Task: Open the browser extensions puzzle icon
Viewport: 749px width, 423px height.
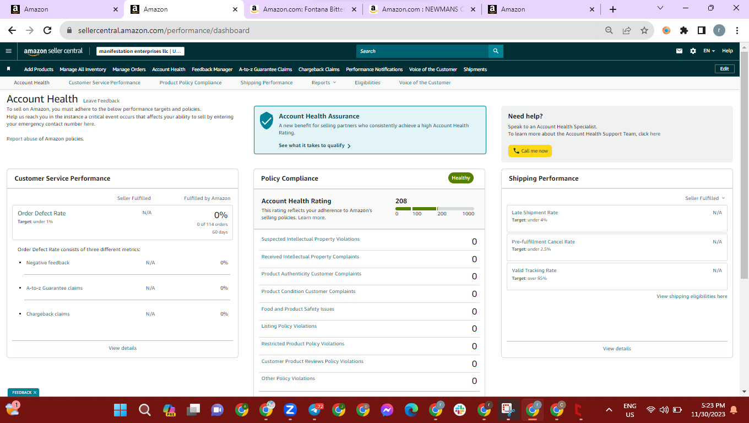Action: pyautogui.click(x=684, y=31)
